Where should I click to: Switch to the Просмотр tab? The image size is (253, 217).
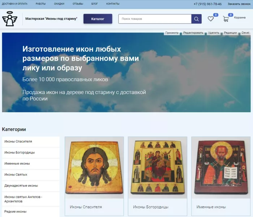point(172,33)
